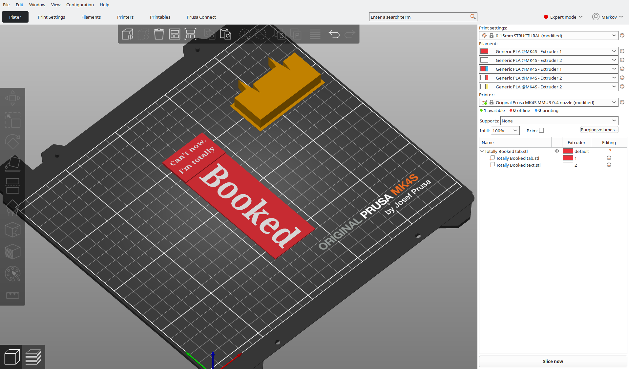Screen dimensions: 629x369
Task: Open print settings gear for 0.15mm STRUCTURAL
Action: [622, 35]
